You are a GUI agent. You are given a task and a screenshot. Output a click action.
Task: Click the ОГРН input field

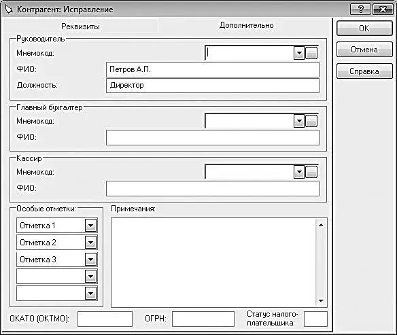click(x=203, y=319)
